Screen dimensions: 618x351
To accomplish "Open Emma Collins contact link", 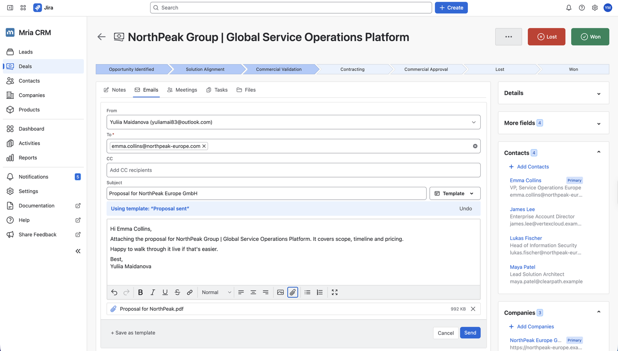I will 526,180.
